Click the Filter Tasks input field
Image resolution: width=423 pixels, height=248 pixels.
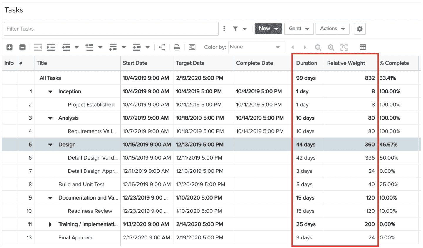point(111,29)
